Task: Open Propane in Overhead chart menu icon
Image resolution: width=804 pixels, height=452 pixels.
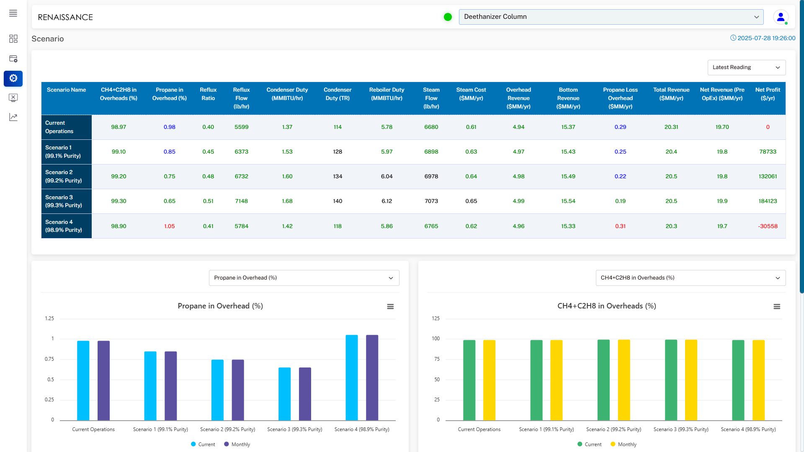Action: 390,307
